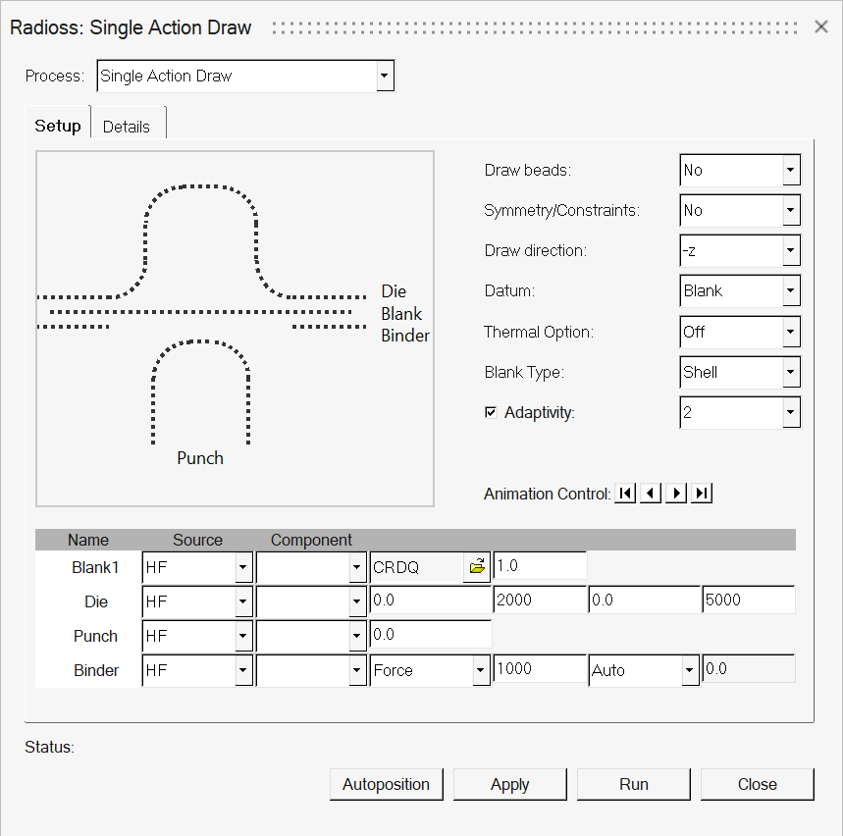Click the Binder label in diagram
This screenshot has width=843, height=836.
click(405, 336)
